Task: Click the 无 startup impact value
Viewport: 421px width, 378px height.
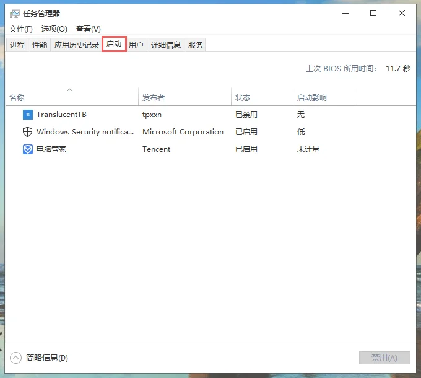Action: click(x=301, y=115)
